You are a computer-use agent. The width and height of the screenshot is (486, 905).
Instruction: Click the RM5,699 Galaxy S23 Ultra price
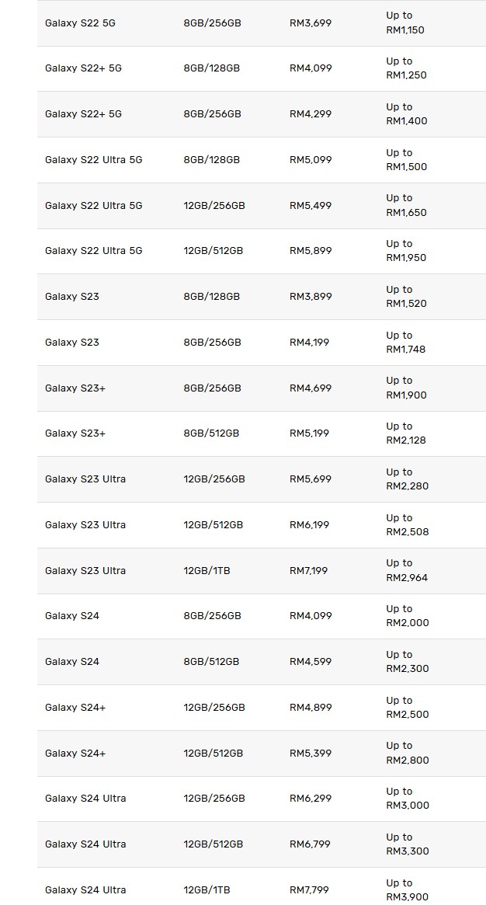click(311, 479)
